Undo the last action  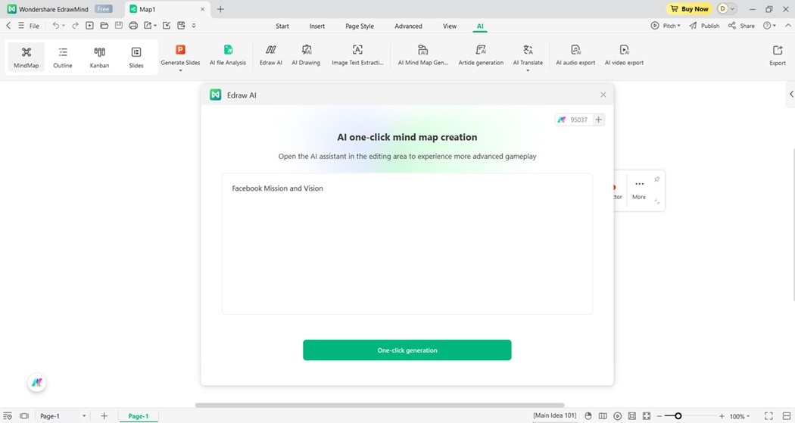(55, 25)
